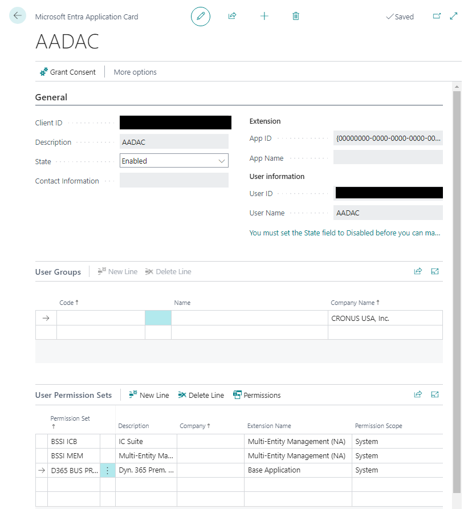Sort by the Code column header
Screen dimensions: 468x509
(x=68, y=303)
